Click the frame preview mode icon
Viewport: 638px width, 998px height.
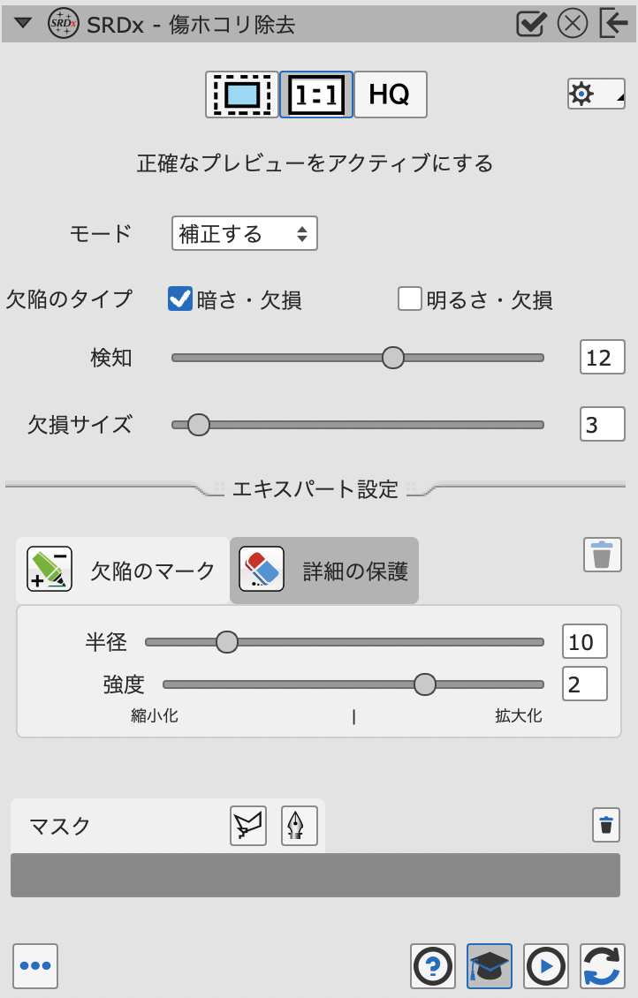click(242, 95)
